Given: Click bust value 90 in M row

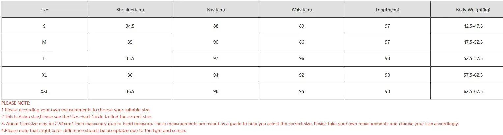Looking at the screenshot, I should click(216, 42).
